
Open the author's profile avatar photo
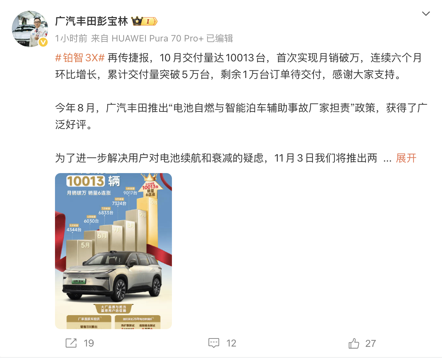point(30,29)
